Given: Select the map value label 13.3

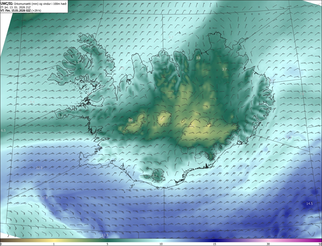Looking at the screenshot, I should click(105, 235).
